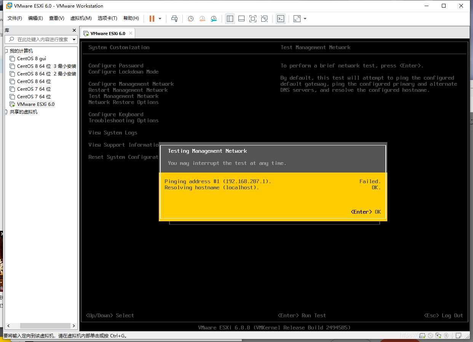The image size is (473, 342).
Task: Select VMware ESXi 6.0 in the library tree
Action: (x=36, y=104)
